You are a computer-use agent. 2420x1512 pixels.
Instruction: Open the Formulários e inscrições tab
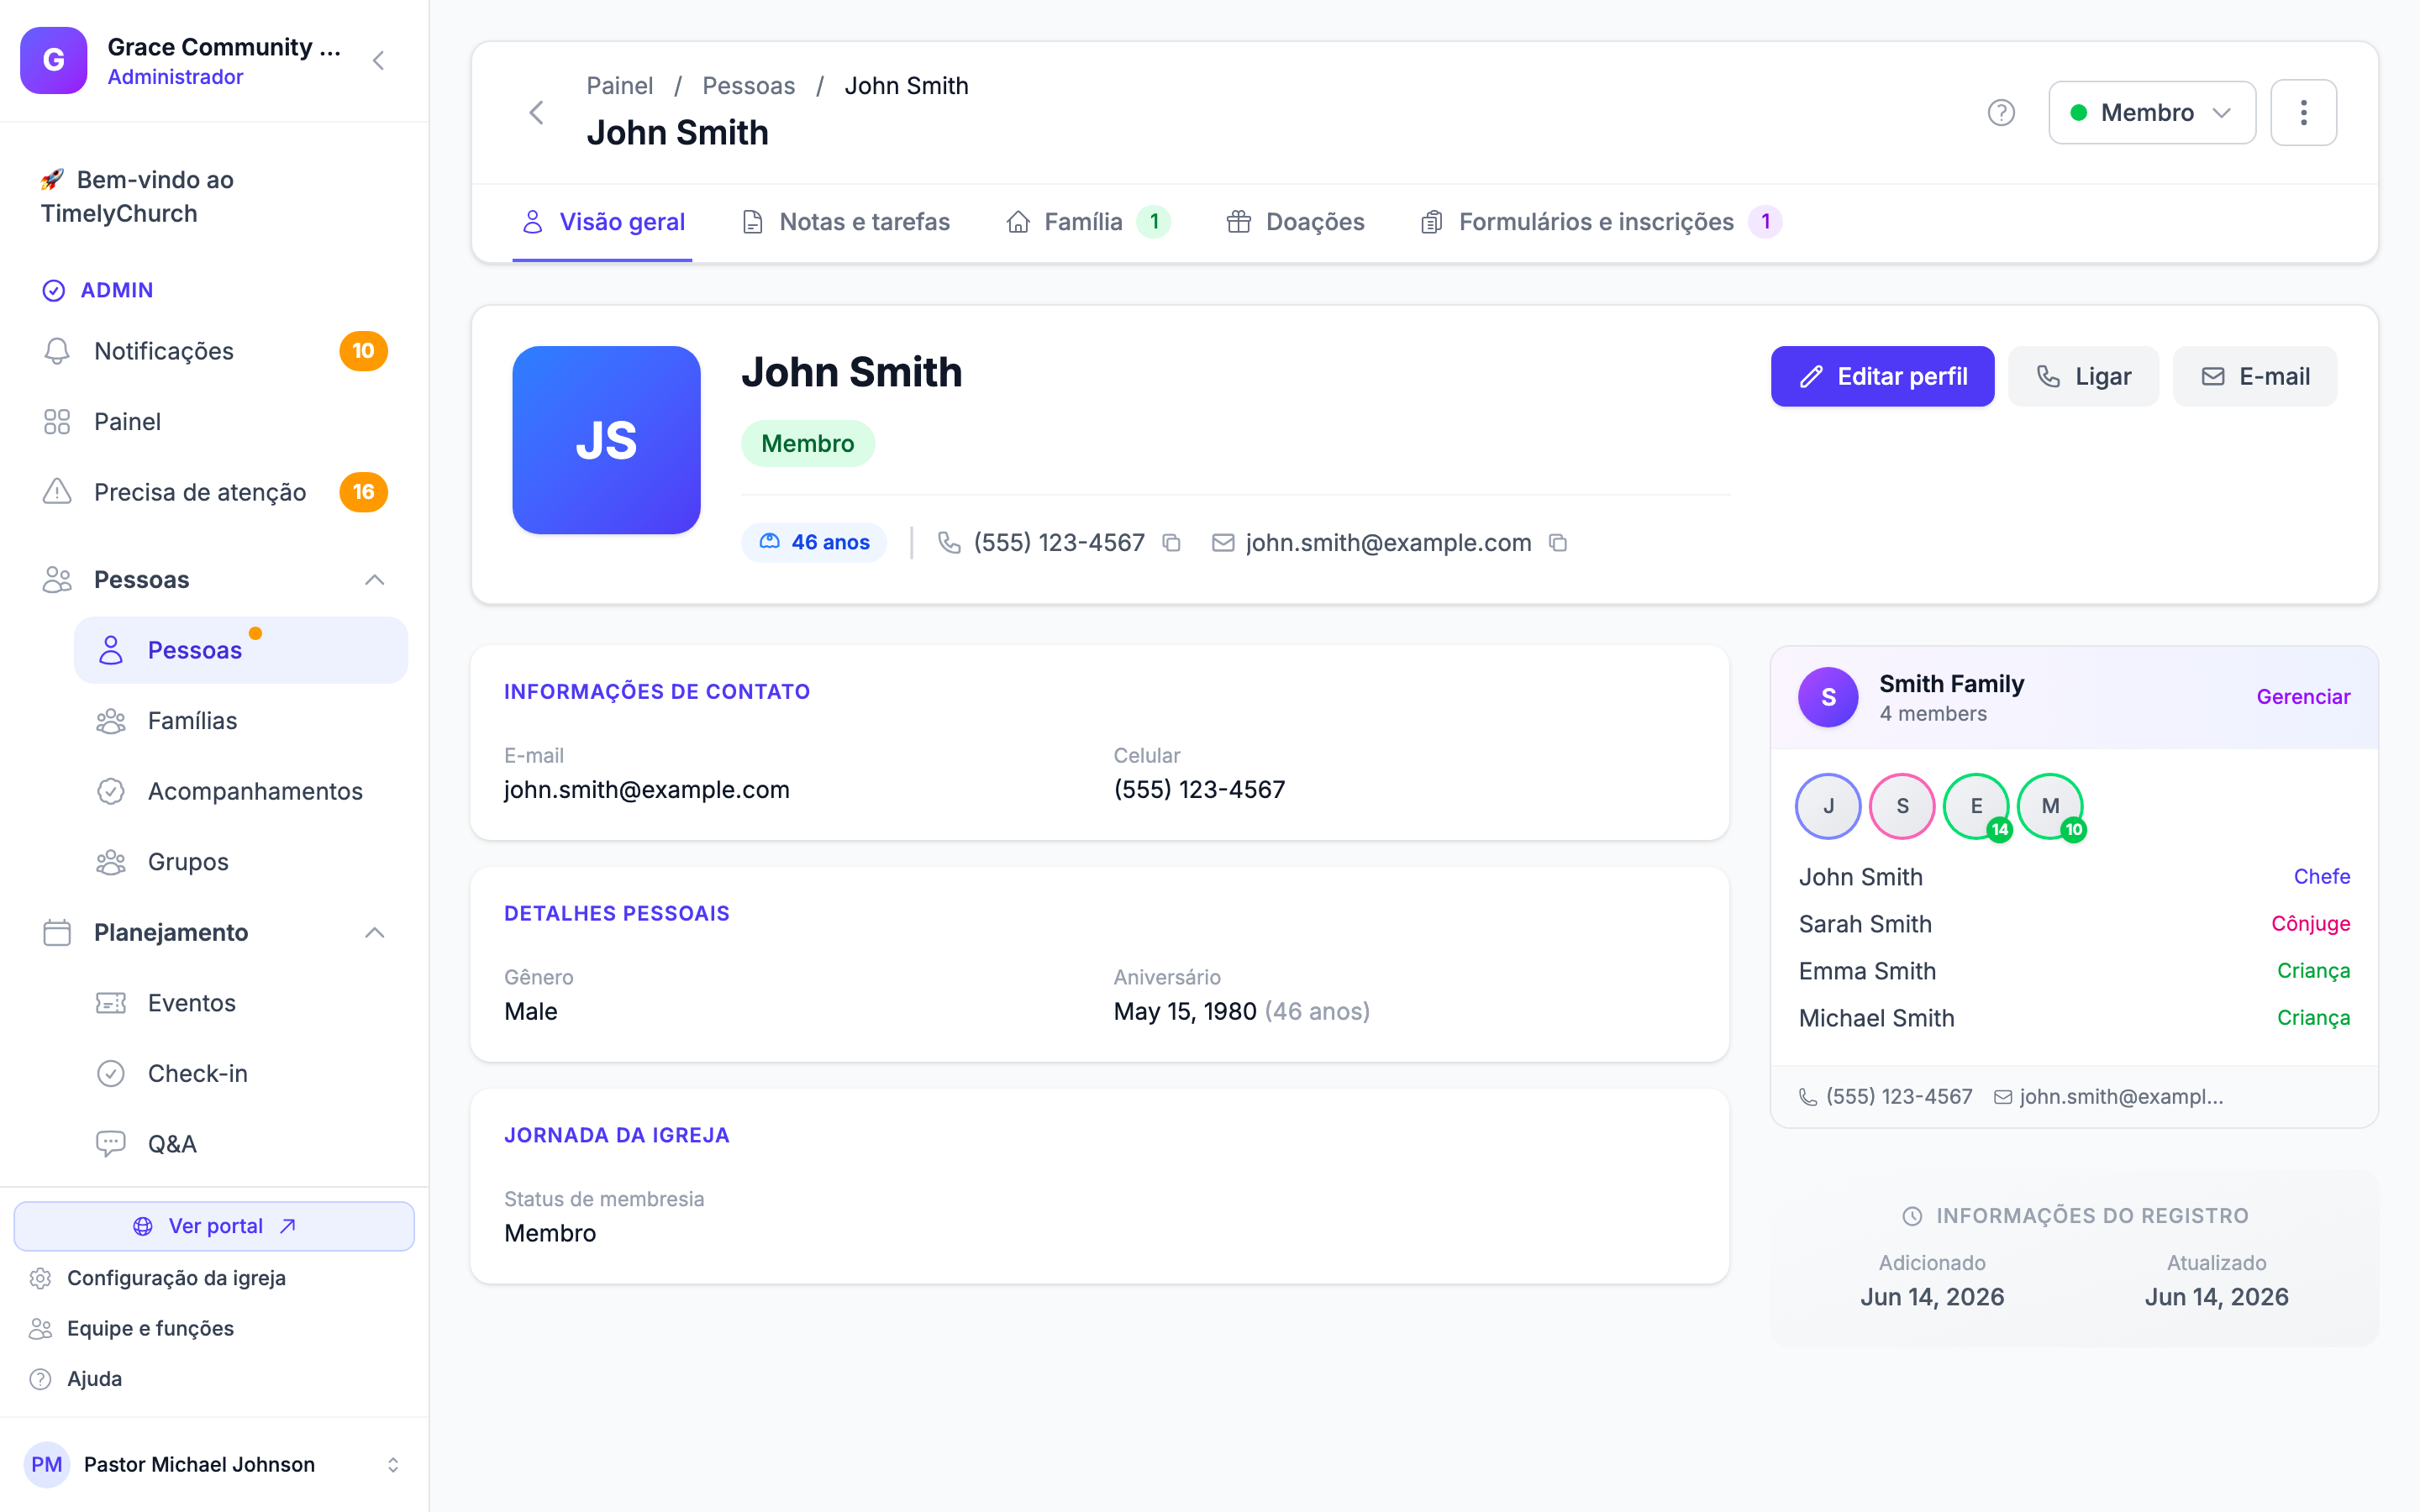[1600, 222]
